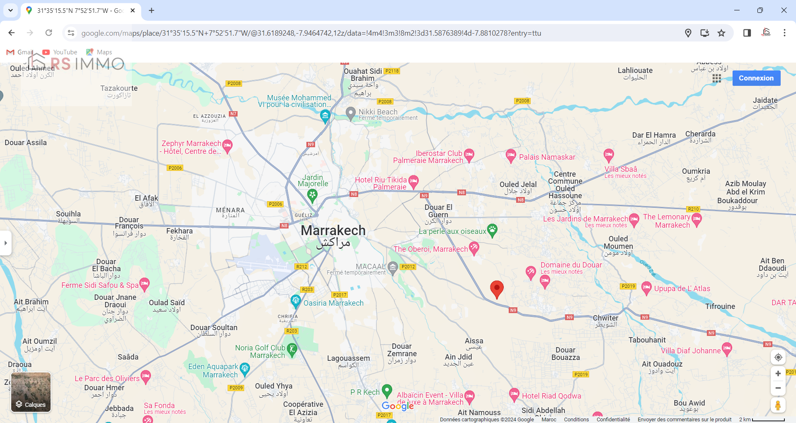Open the Calques layers thumbnail
This screenshot has height=423, width=796.
pyautogui.click(x=31, y=392)
